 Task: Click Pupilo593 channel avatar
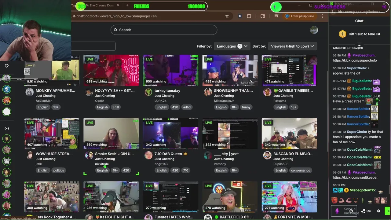coord(267,155)
